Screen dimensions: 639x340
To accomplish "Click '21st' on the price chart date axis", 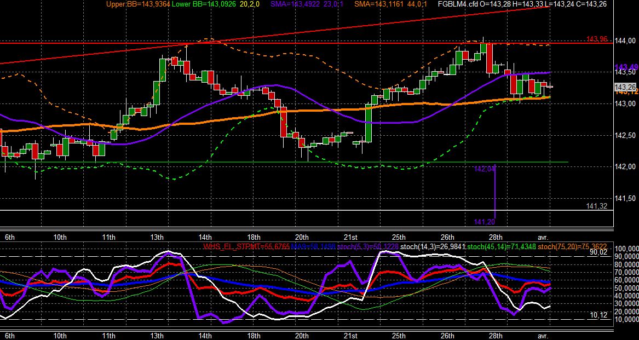I will [350, 237].
